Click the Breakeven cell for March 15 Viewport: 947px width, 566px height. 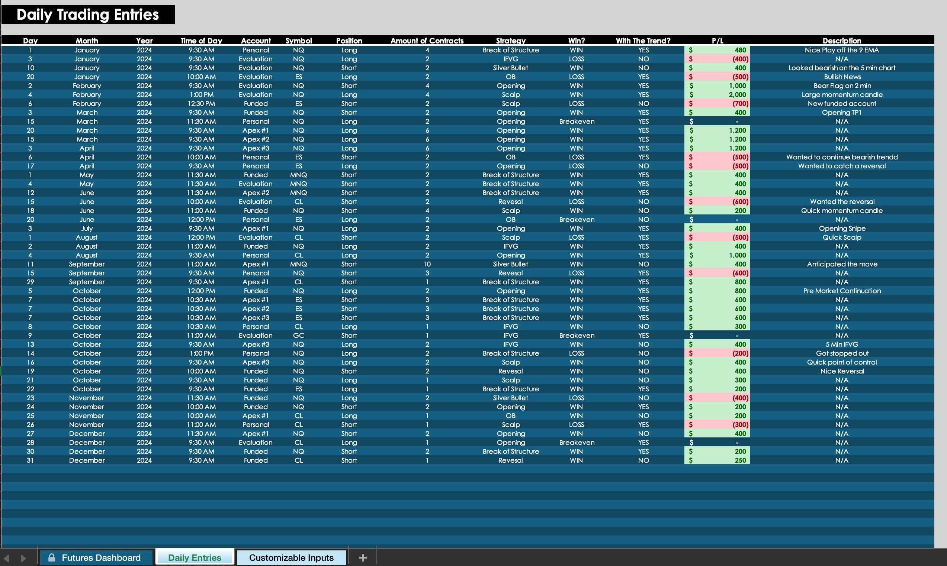pyautogui.click(x=577, y=121)
